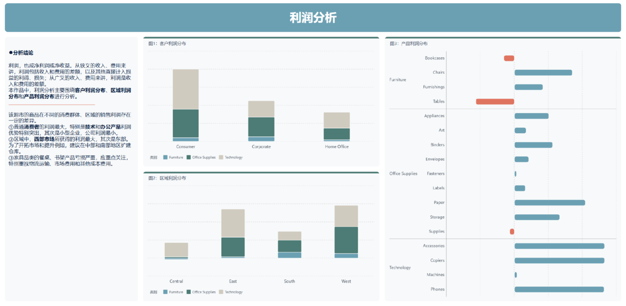Select Central bar's Technology segment

pyautogui.click(x=176, y=250)
